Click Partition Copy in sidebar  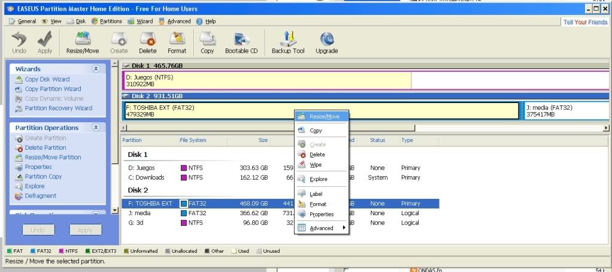(x=43, y=176)
